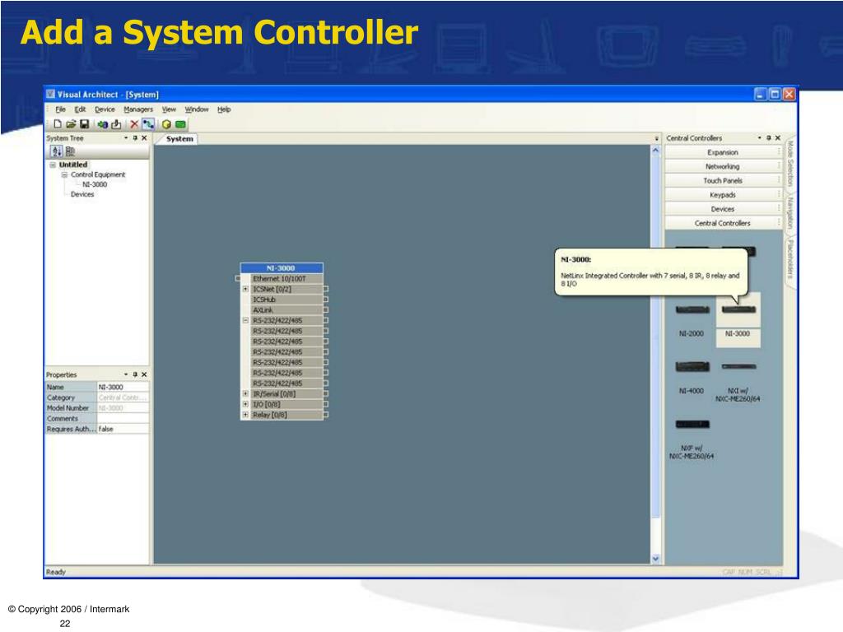This screenshot has height=632, width=843.
Task: Open the Touch Panels category
Action: click(723, 180)
